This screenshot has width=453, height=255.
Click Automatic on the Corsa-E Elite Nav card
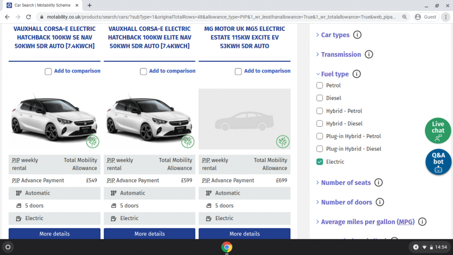point(133,193)
